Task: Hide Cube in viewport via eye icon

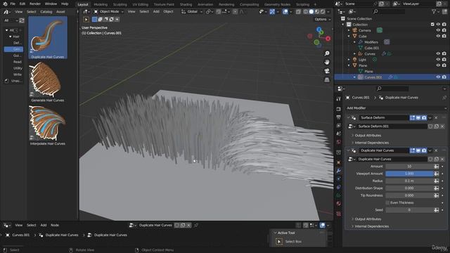Action: coord(438,36)
